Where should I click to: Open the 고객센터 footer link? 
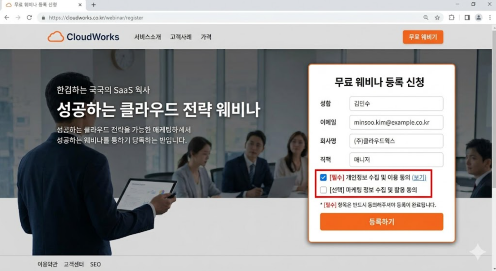click(x=74, y=264)
